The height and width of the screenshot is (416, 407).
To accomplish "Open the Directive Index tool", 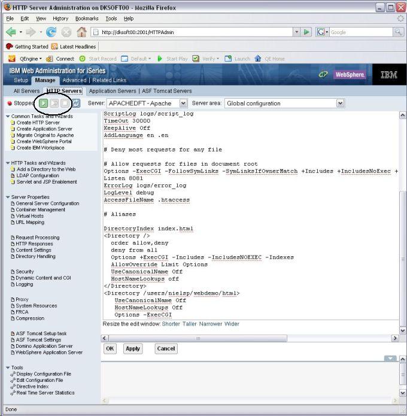I will (x=32, y=387).
